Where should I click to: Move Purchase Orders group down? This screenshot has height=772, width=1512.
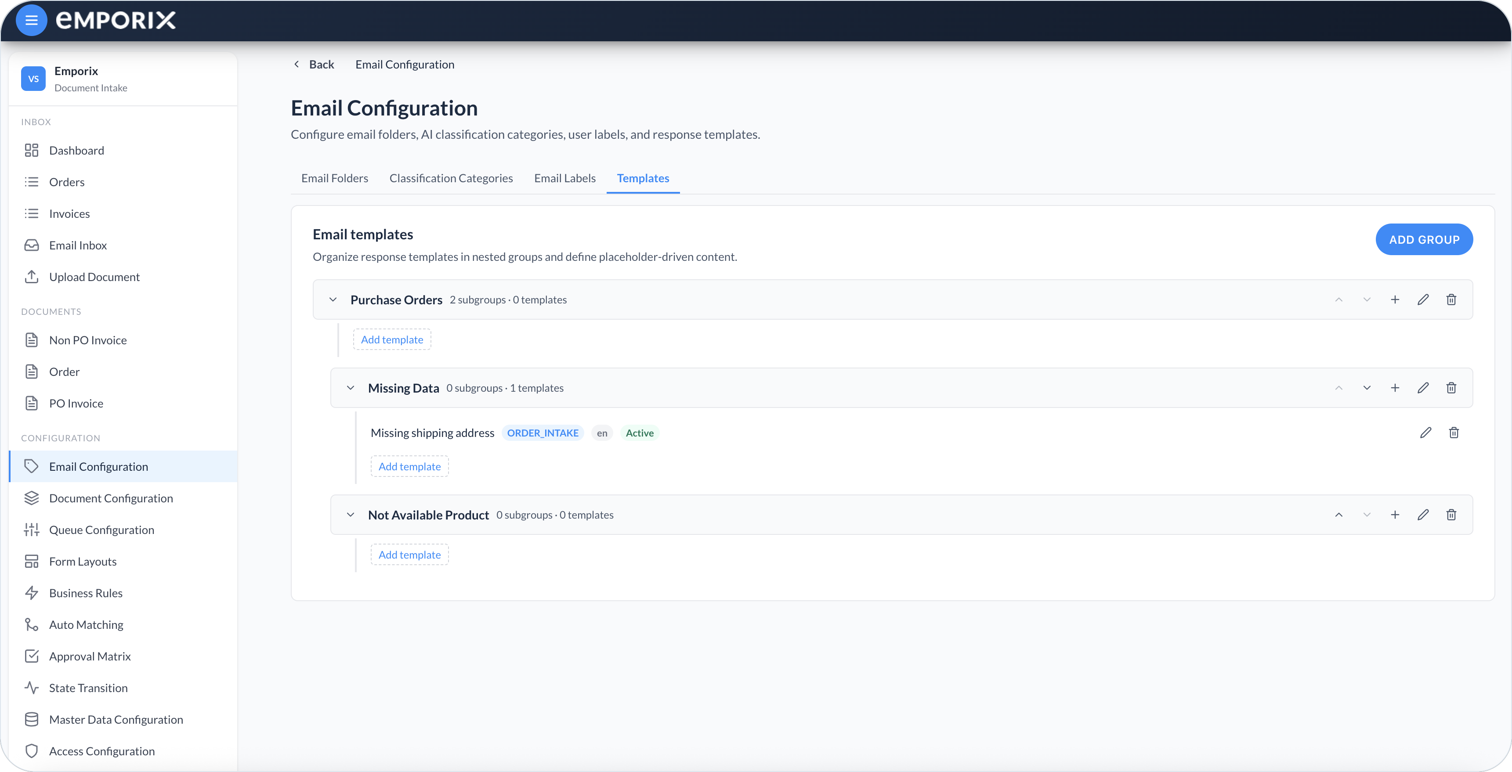[1367, 300]
